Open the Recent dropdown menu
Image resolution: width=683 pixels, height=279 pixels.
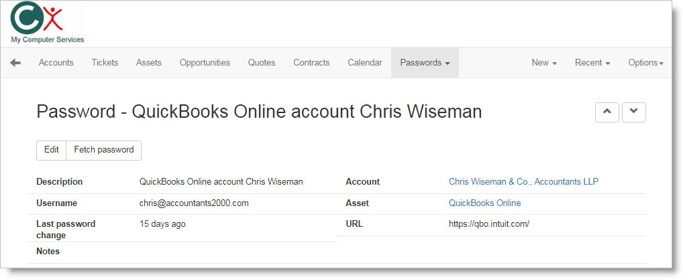592,62
